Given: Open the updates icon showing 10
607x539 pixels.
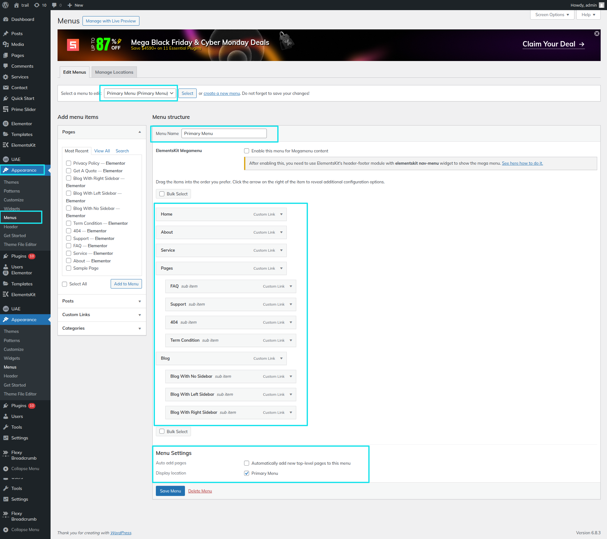Looking at the screenshot, I should click(37, 5).
